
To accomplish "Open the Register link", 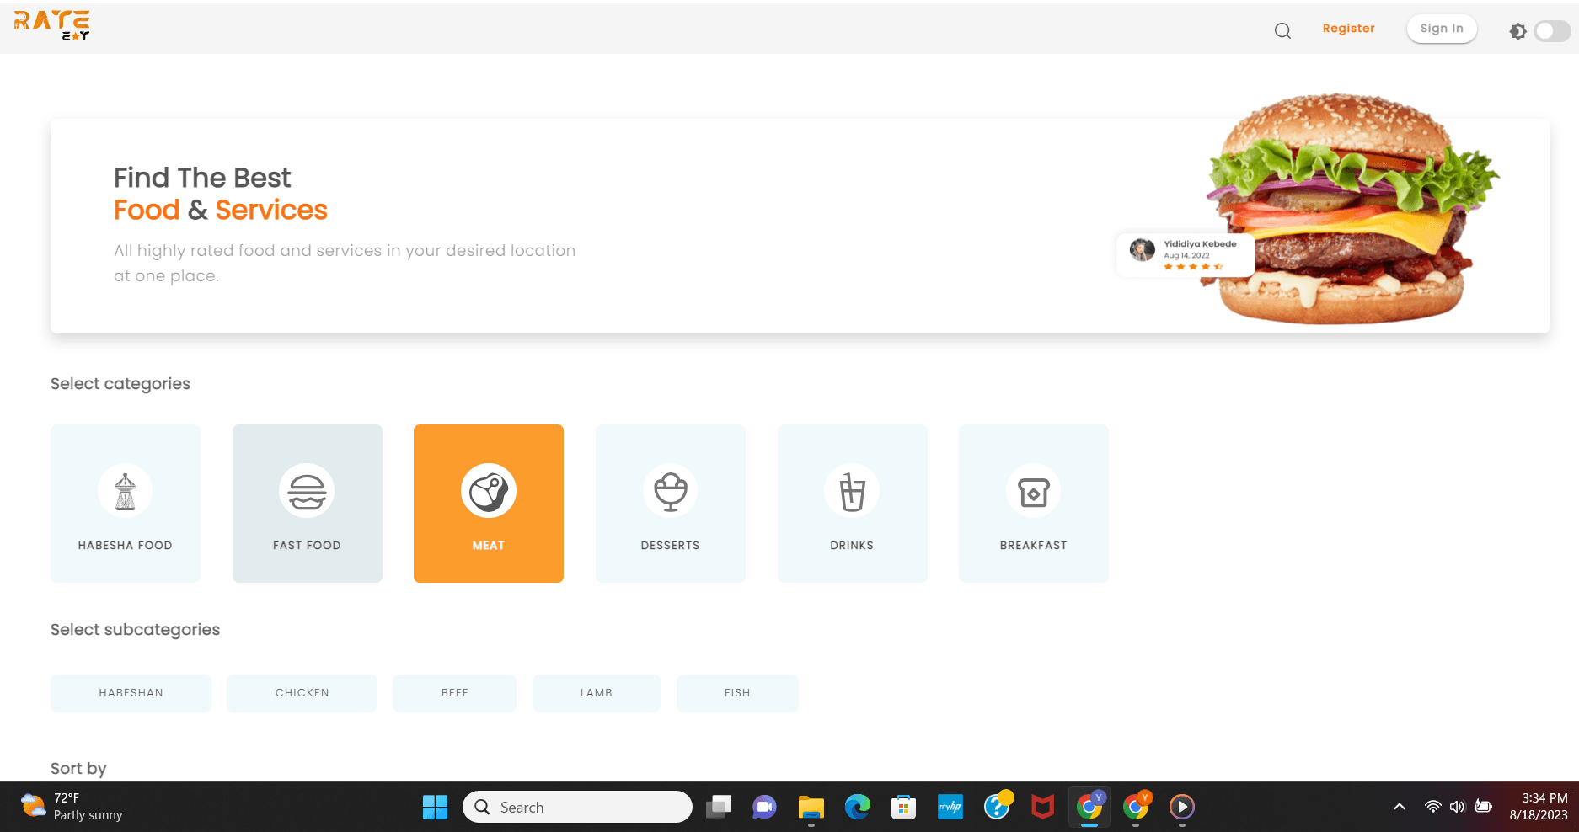I will (1348, 29).
